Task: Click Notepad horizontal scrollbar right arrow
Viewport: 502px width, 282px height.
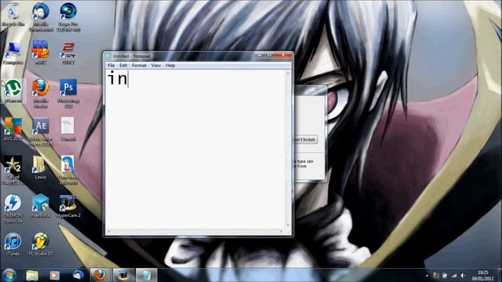Action: tap(282, 231)
